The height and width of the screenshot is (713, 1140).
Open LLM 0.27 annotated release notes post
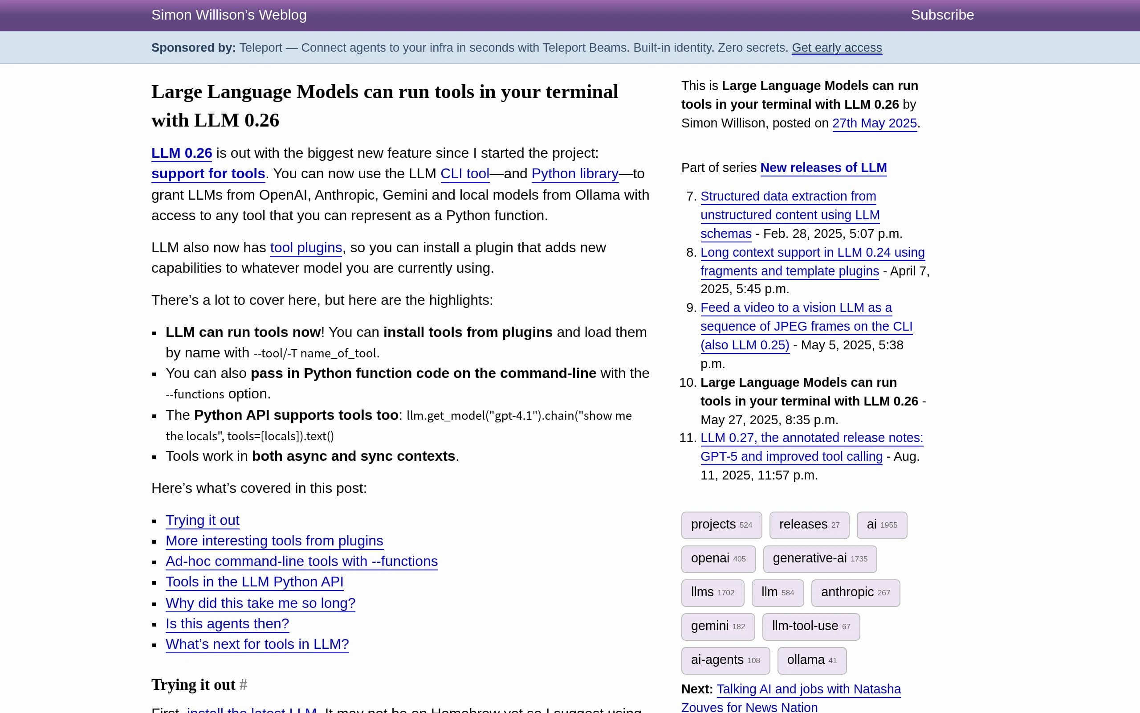811,447
